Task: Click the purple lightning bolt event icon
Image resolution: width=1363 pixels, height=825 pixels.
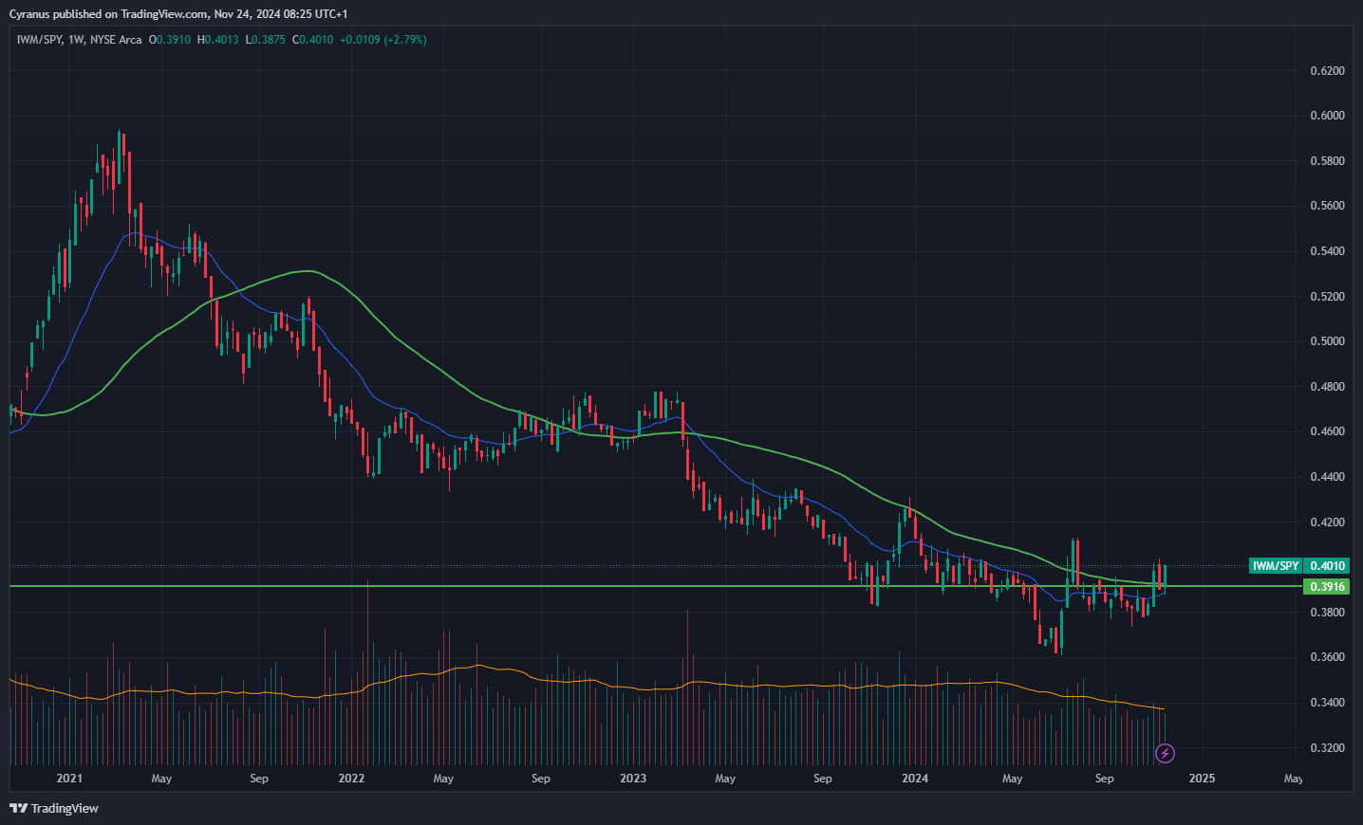Action: click(x=1165, y=754)
